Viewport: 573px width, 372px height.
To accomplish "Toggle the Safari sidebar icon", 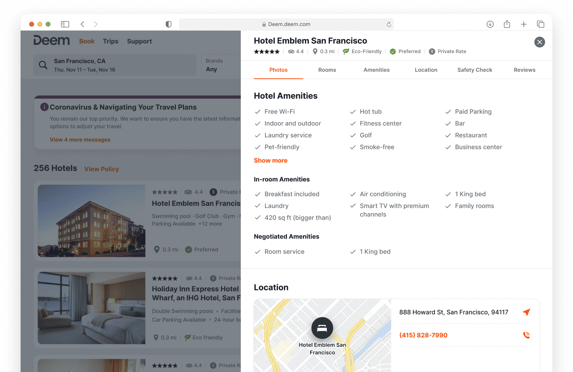I will pyautogui.click(x=65, y=24).
